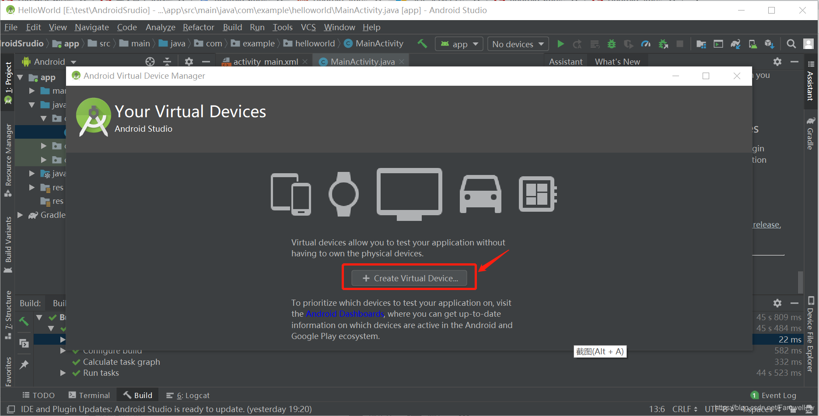Hide the Project panel with minus icon
The width and height of the screenshot is (819, 416).
coord(206,62)
